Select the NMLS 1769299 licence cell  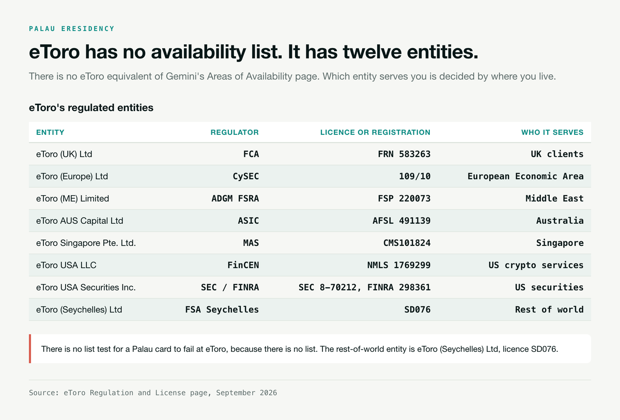(x=399, y=265)
